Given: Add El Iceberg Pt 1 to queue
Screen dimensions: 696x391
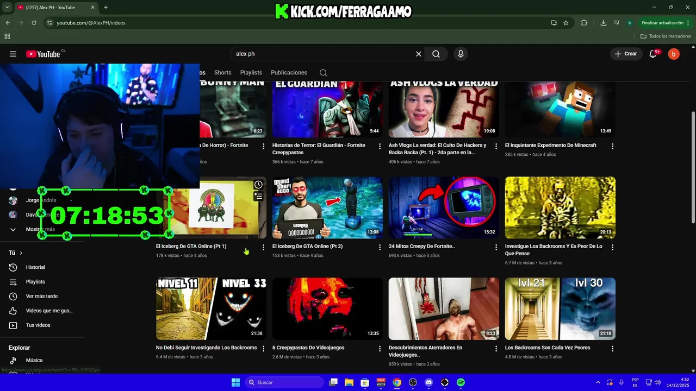Looking at the screenshot, I should tap(258, 196).
